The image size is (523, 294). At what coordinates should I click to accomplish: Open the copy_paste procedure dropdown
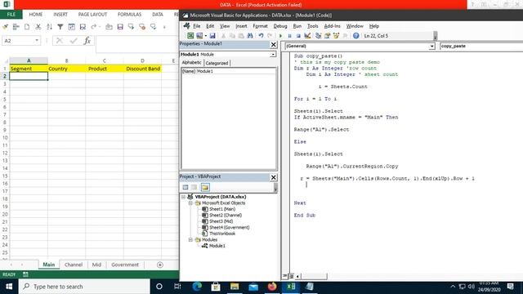click(x=481, y=46)
